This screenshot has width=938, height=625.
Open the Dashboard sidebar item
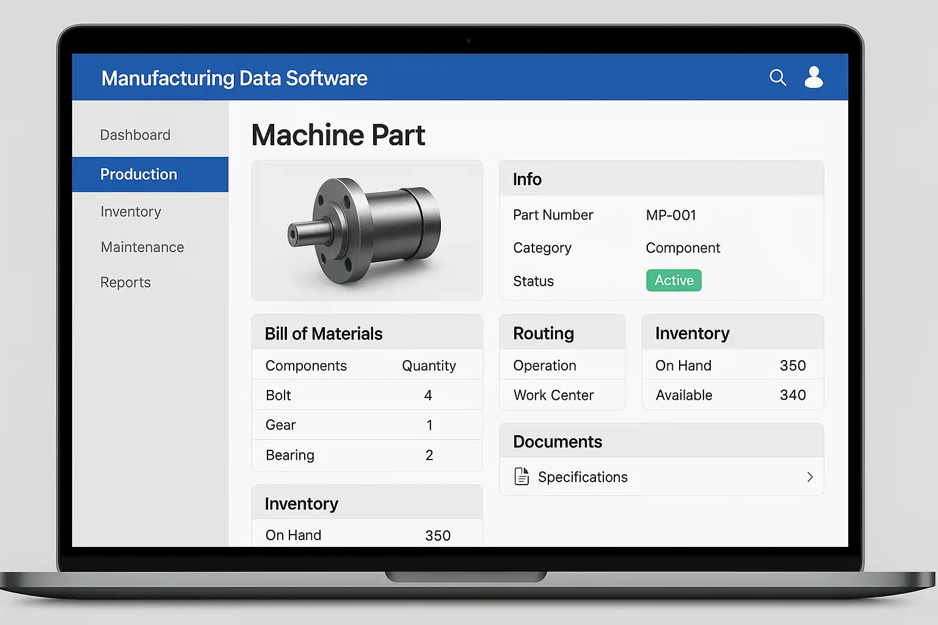pyautogui.click(x=135, y=135)
